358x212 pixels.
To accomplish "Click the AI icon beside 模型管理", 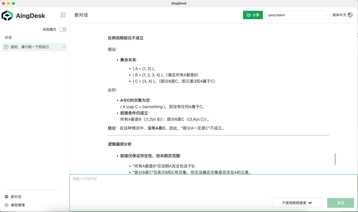I will [x=6, y=205].
